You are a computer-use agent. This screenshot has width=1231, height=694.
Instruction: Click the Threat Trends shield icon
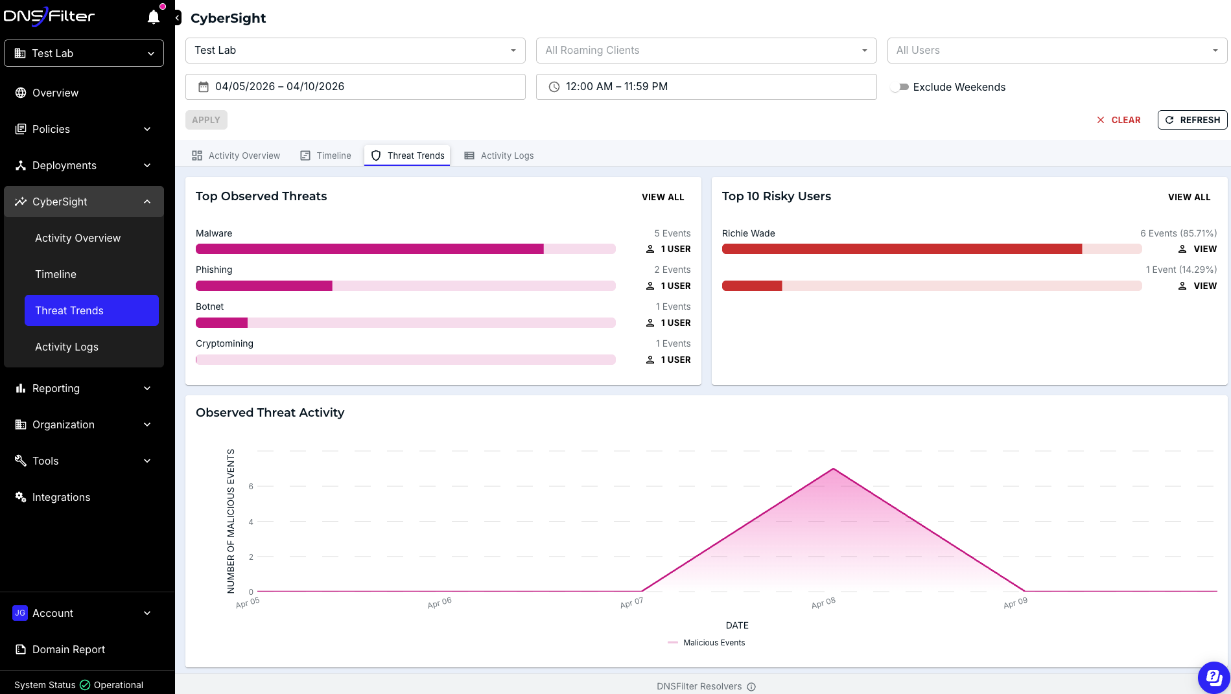point(376,156)
